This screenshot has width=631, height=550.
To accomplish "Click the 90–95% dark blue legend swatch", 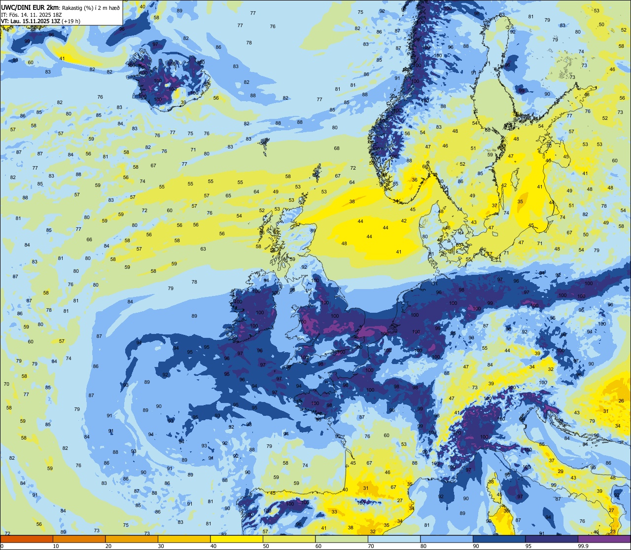I will 499,539.
